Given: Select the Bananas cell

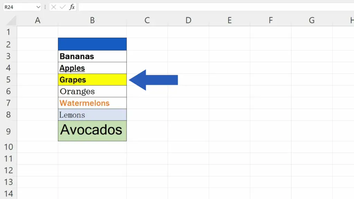Looking at the screenshot, I should coord(92,56).
